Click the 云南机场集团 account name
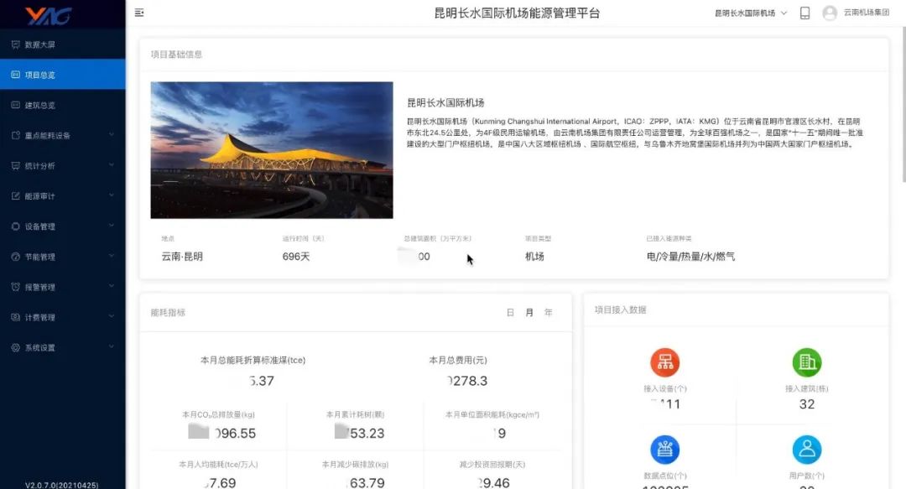906x489 pixels. coord(866,12)
